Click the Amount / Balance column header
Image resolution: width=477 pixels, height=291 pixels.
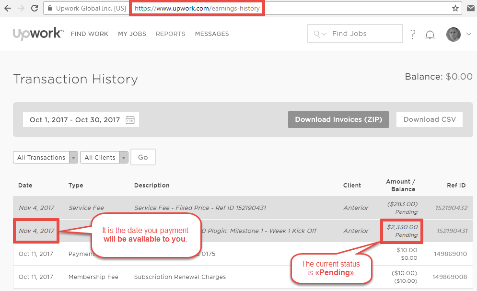pos(401,185)
